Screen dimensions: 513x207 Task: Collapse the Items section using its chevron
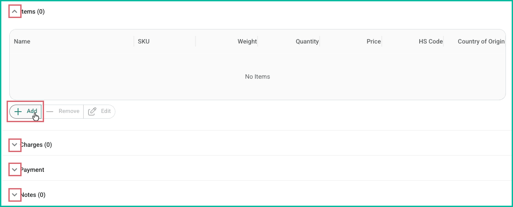tap(15, 11)
